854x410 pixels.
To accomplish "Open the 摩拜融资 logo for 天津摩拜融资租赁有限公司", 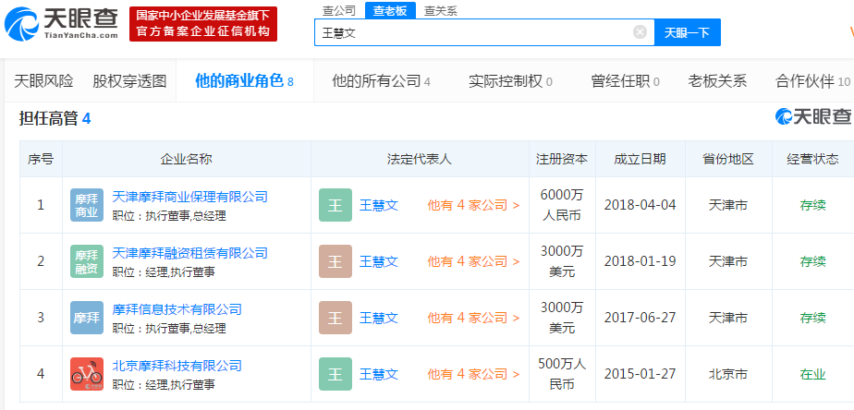I will [x=87, y=261].
